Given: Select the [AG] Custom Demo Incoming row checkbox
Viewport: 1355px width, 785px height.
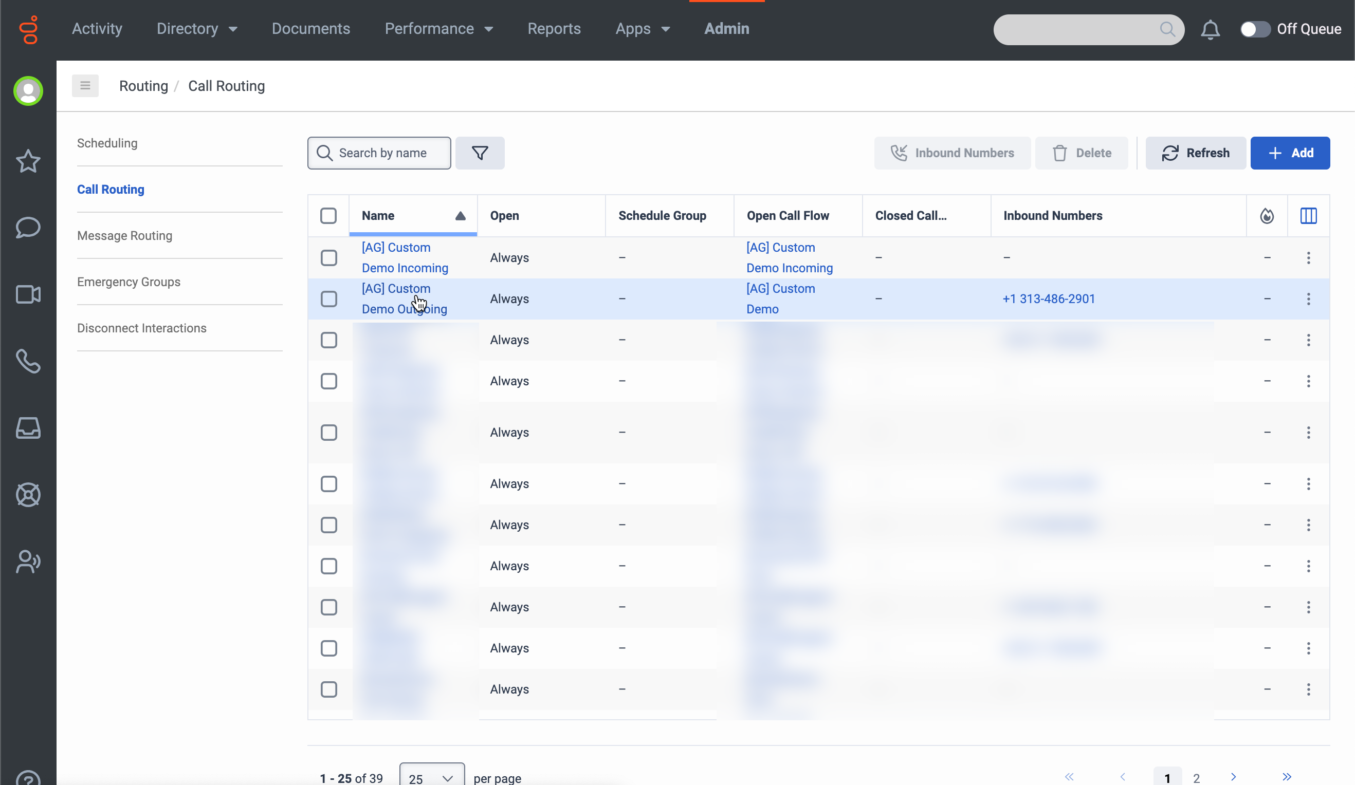Looking at the screenshot, I should click(328, 258).
